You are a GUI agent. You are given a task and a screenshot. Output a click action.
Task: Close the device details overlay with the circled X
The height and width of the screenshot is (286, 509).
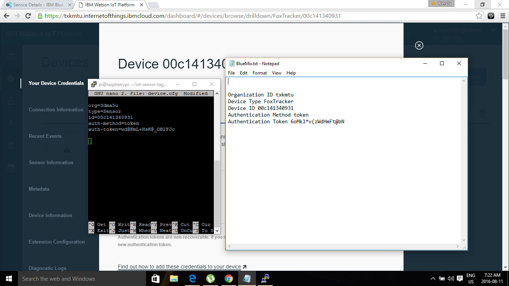tap(419, 45)
